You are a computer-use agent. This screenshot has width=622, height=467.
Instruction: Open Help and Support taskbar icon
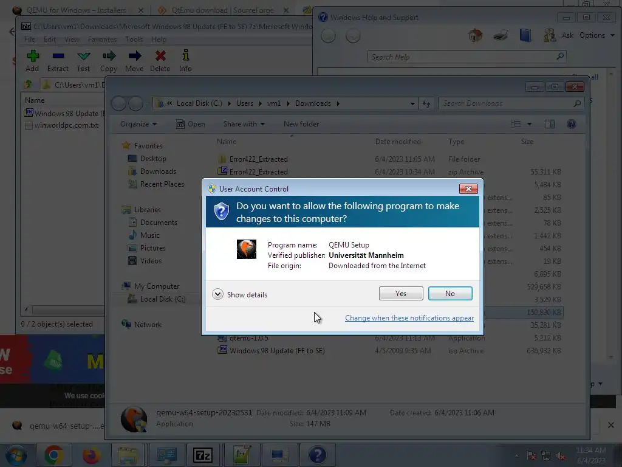tap(317, 455)
